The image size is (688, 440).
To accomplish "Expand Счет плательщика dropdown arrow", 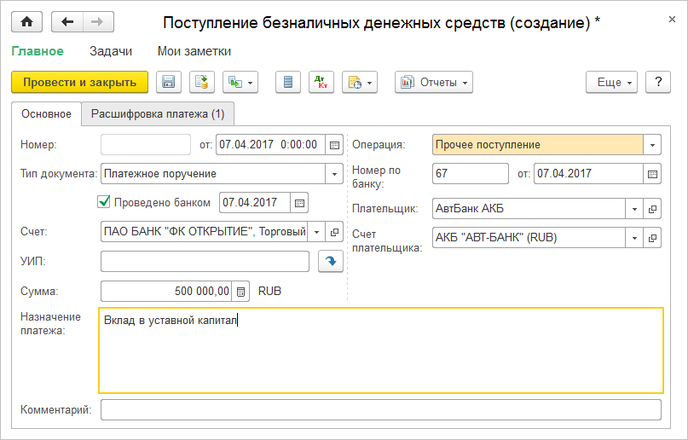I will point(634,238).
